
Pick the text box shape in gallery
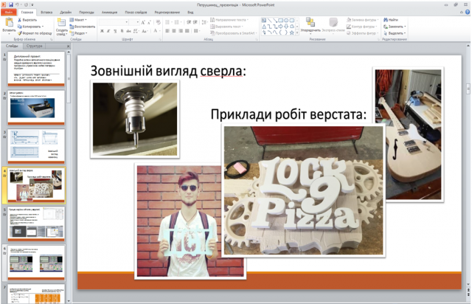click(264, 20)
